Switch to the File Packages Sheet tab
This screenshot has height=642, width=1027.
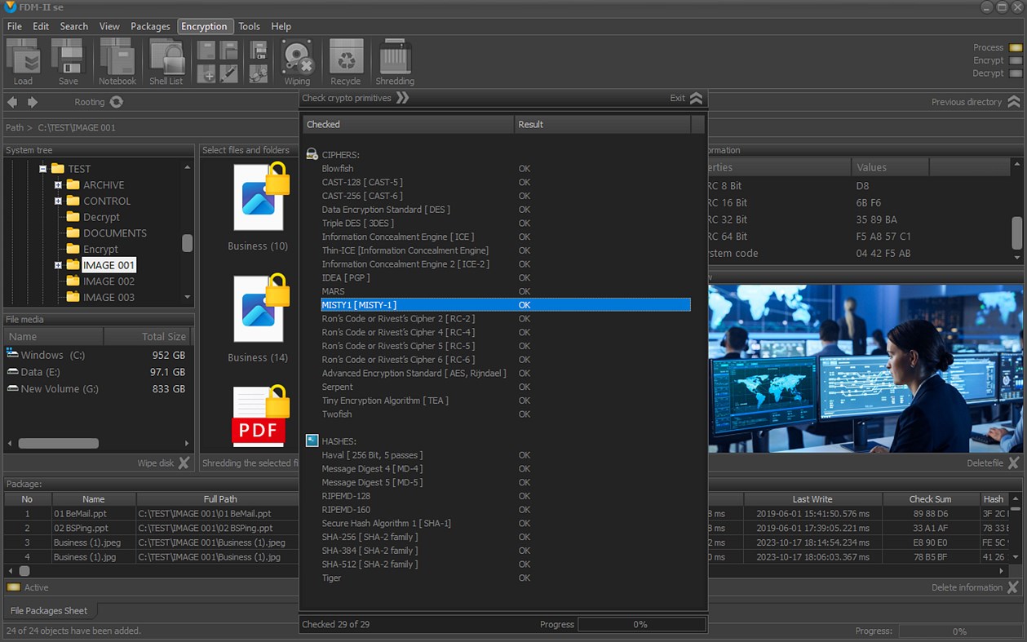click(x=49, y=609)
